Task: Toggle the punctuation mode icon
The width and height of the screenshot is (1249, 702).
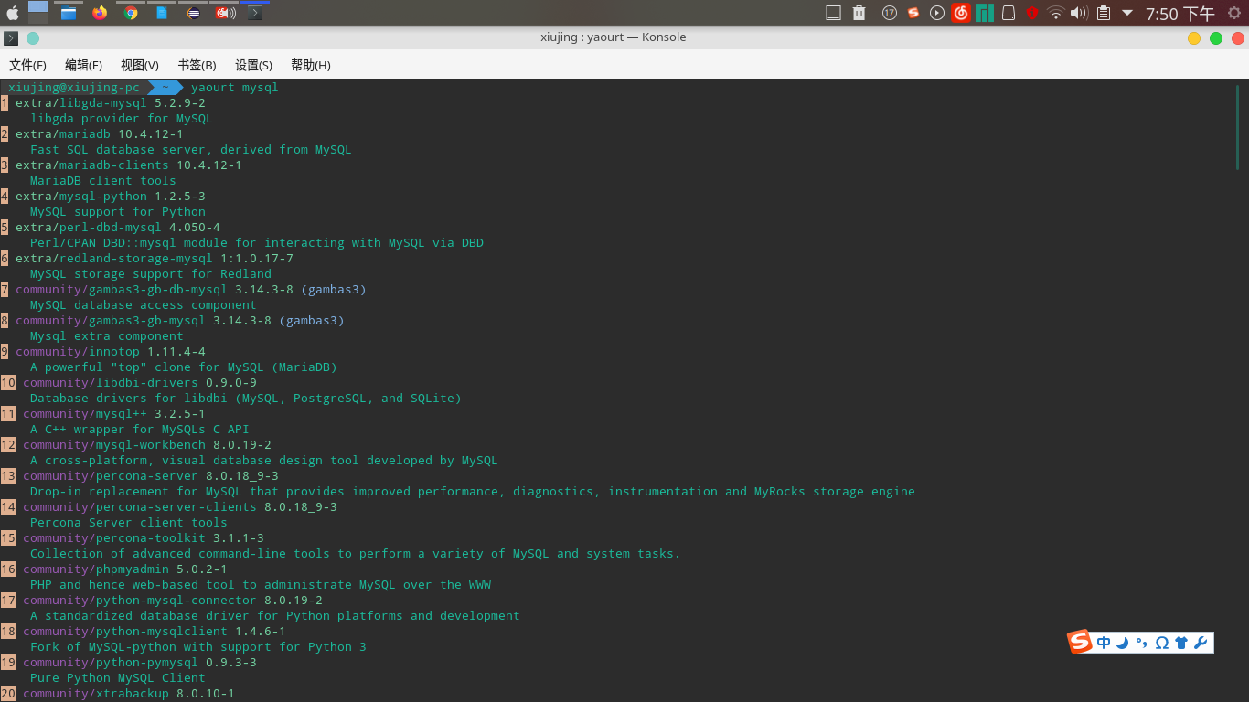Action: point(1142,643)
